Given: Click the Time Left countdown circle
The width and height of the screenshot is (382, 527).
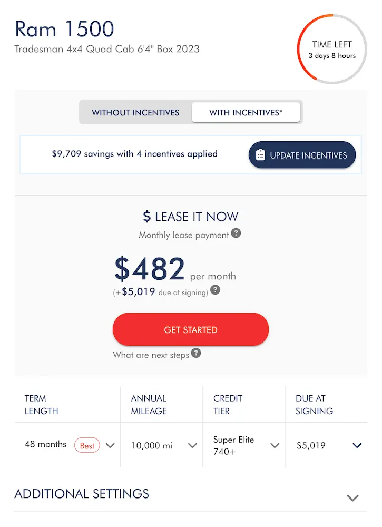Looking at the screenshot, I should [331, 50].
